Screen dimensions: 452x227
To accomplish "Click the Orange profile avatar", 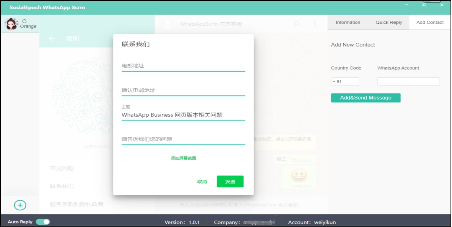I will point(11,24).
